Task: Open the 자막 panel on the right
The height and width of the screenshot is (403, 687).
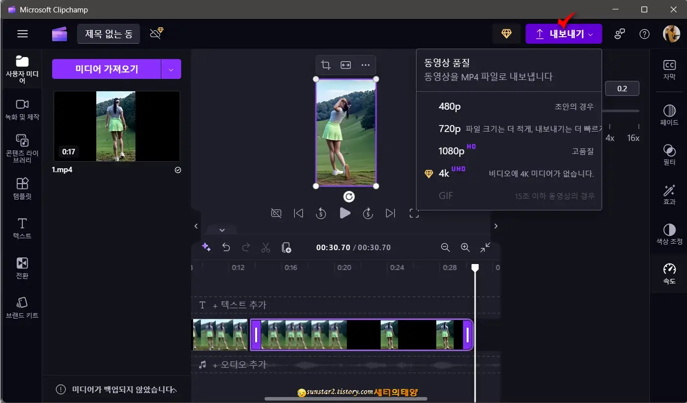Action: (669, 70)
